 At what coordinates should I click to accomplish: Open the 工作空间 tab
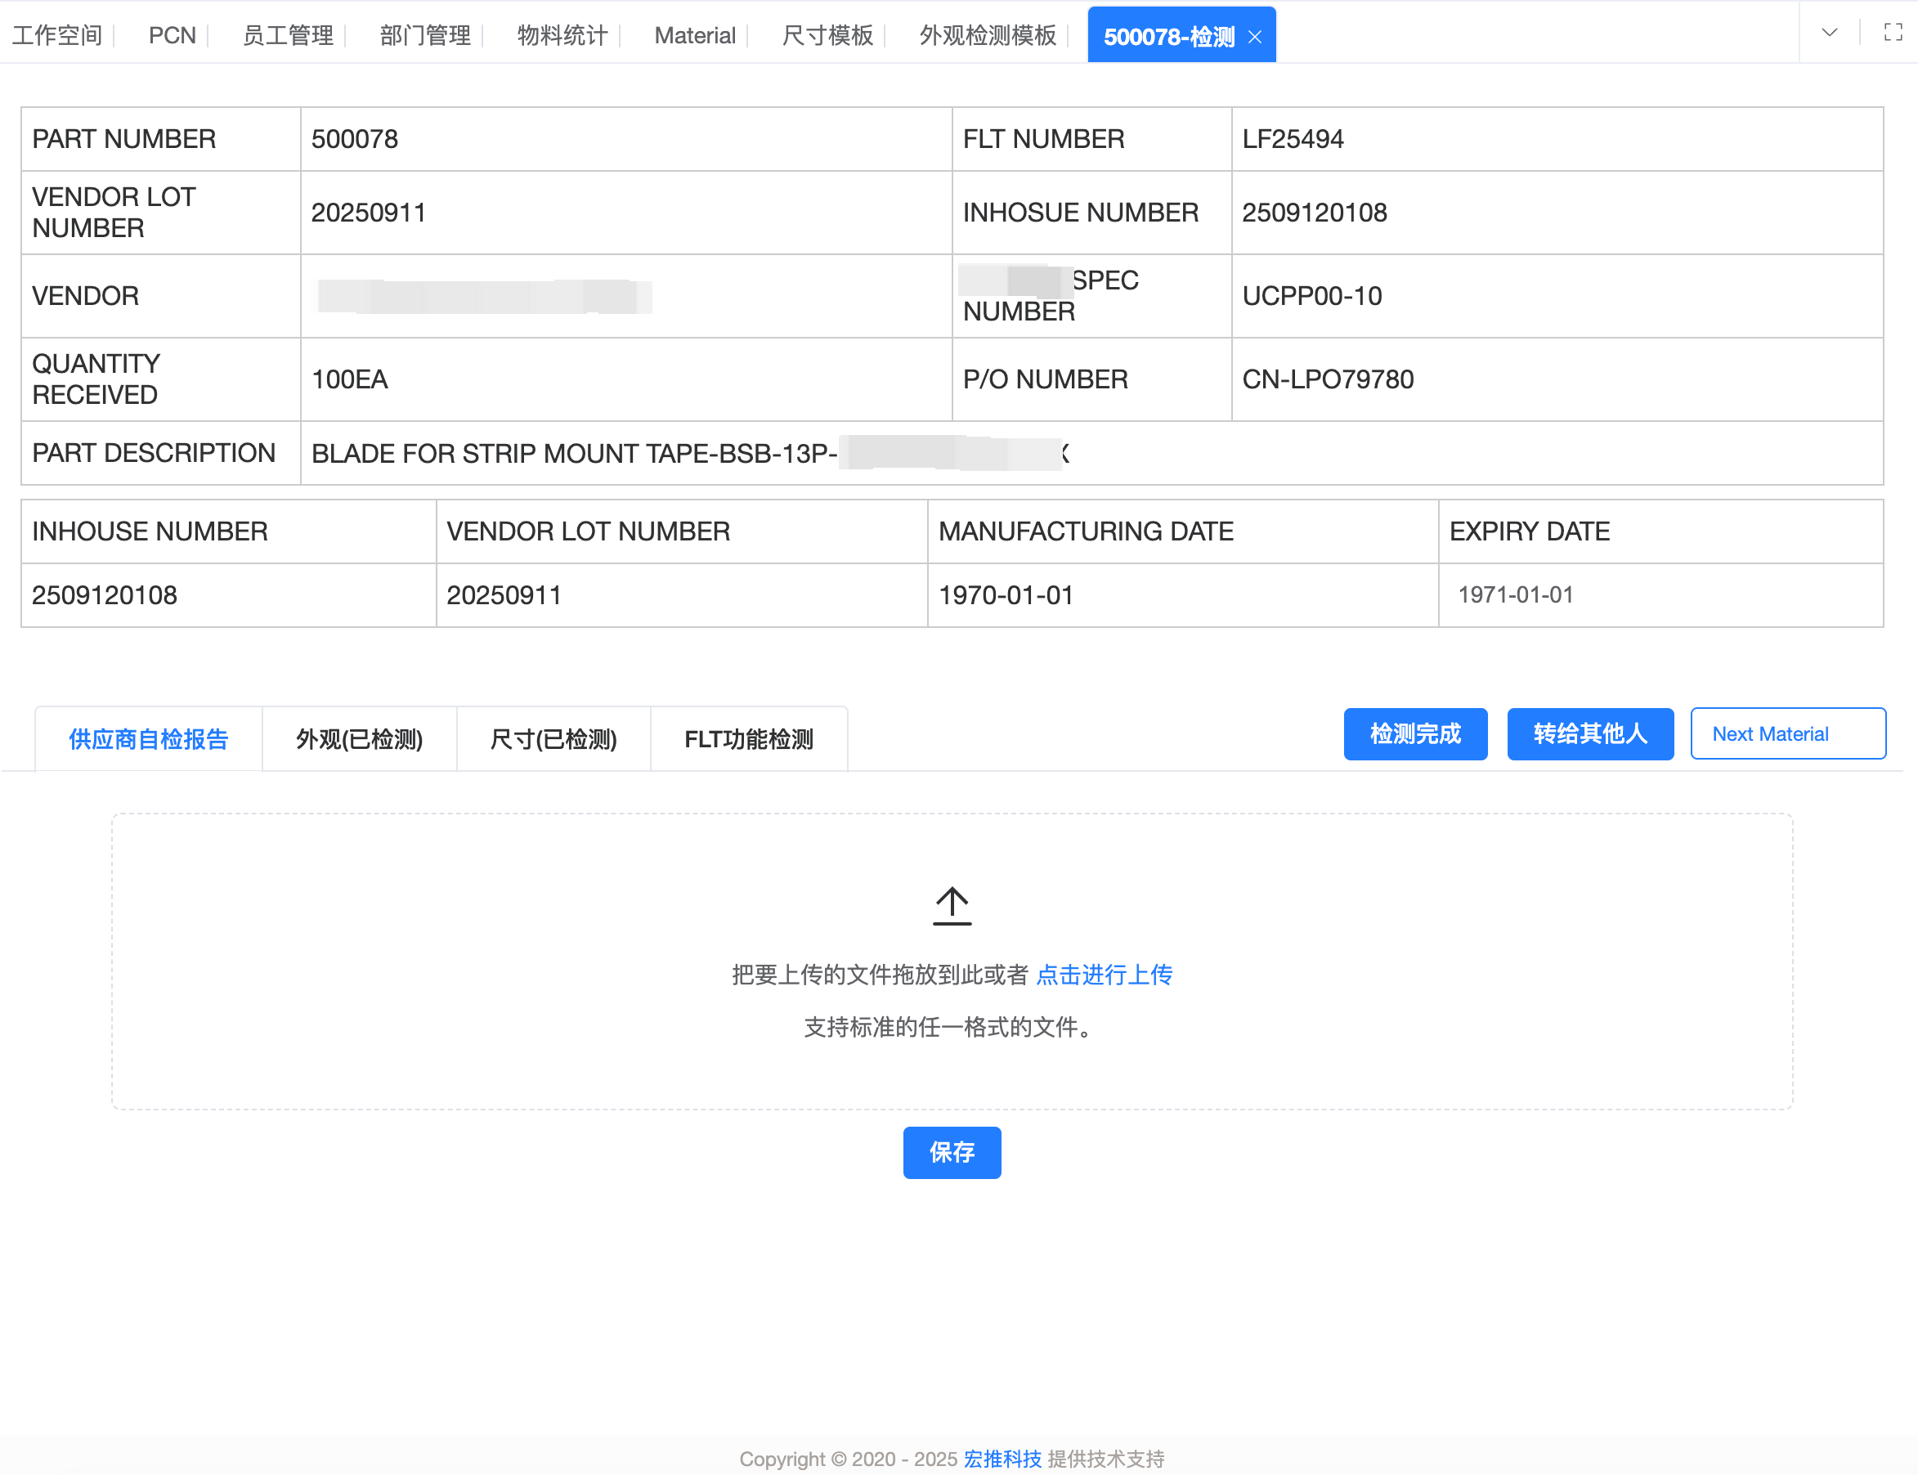57,35
